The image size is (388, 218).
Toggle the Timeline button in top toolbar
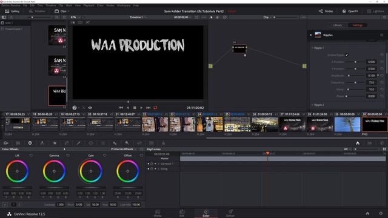37,11
